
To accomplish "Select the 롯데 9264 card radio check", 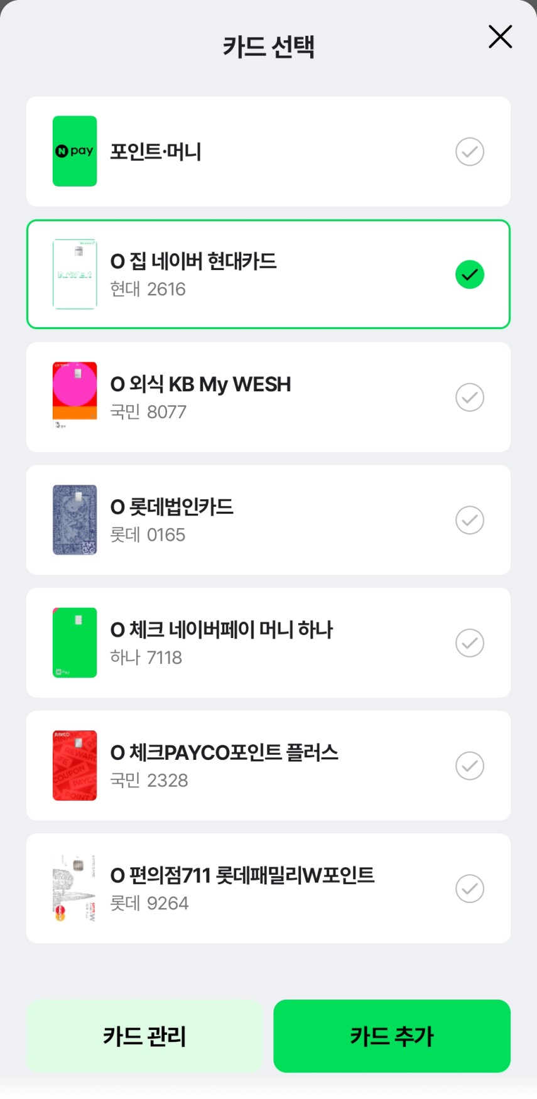I will click(x=469, y=888).
